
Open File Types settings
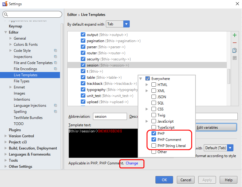click(21, 81)
